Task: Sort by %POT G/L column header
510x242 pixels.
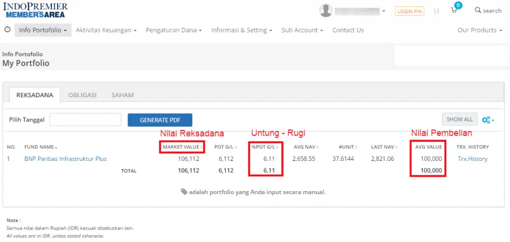Action: [265, 147]
